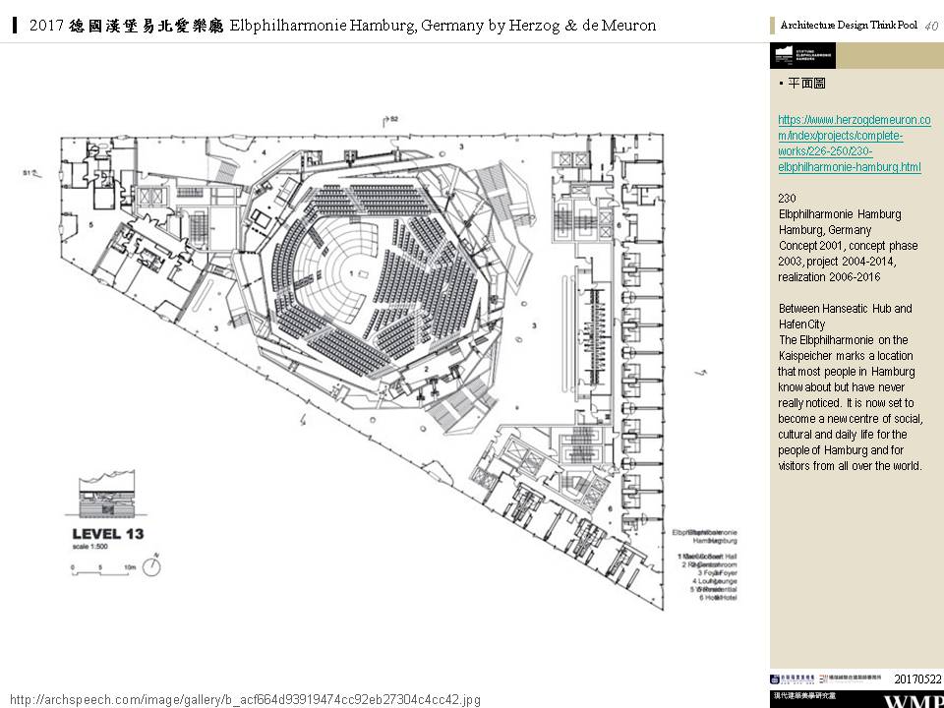Image resolution: width=944 pixels, height=708 pixels.
Task: Click the archspeech.com image source URL
Action: click(x=245, y=699)
